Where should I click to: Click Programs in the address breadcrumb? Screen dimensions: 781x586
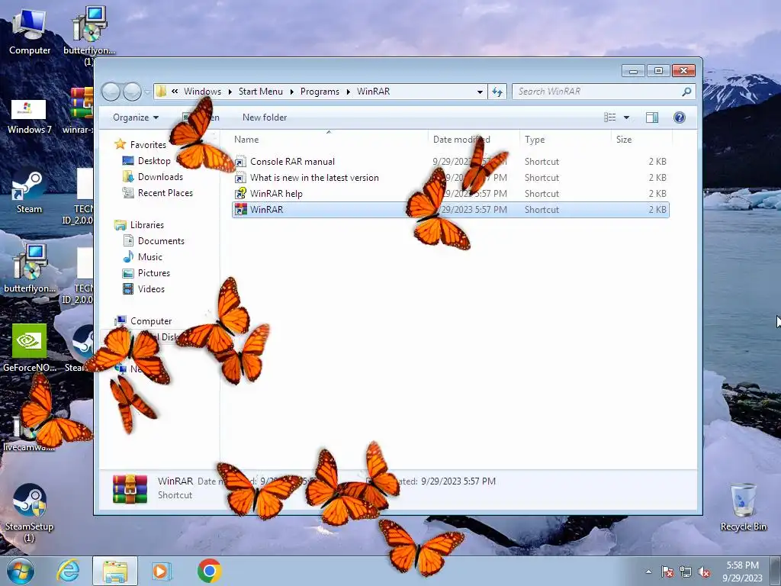[320, 92]
